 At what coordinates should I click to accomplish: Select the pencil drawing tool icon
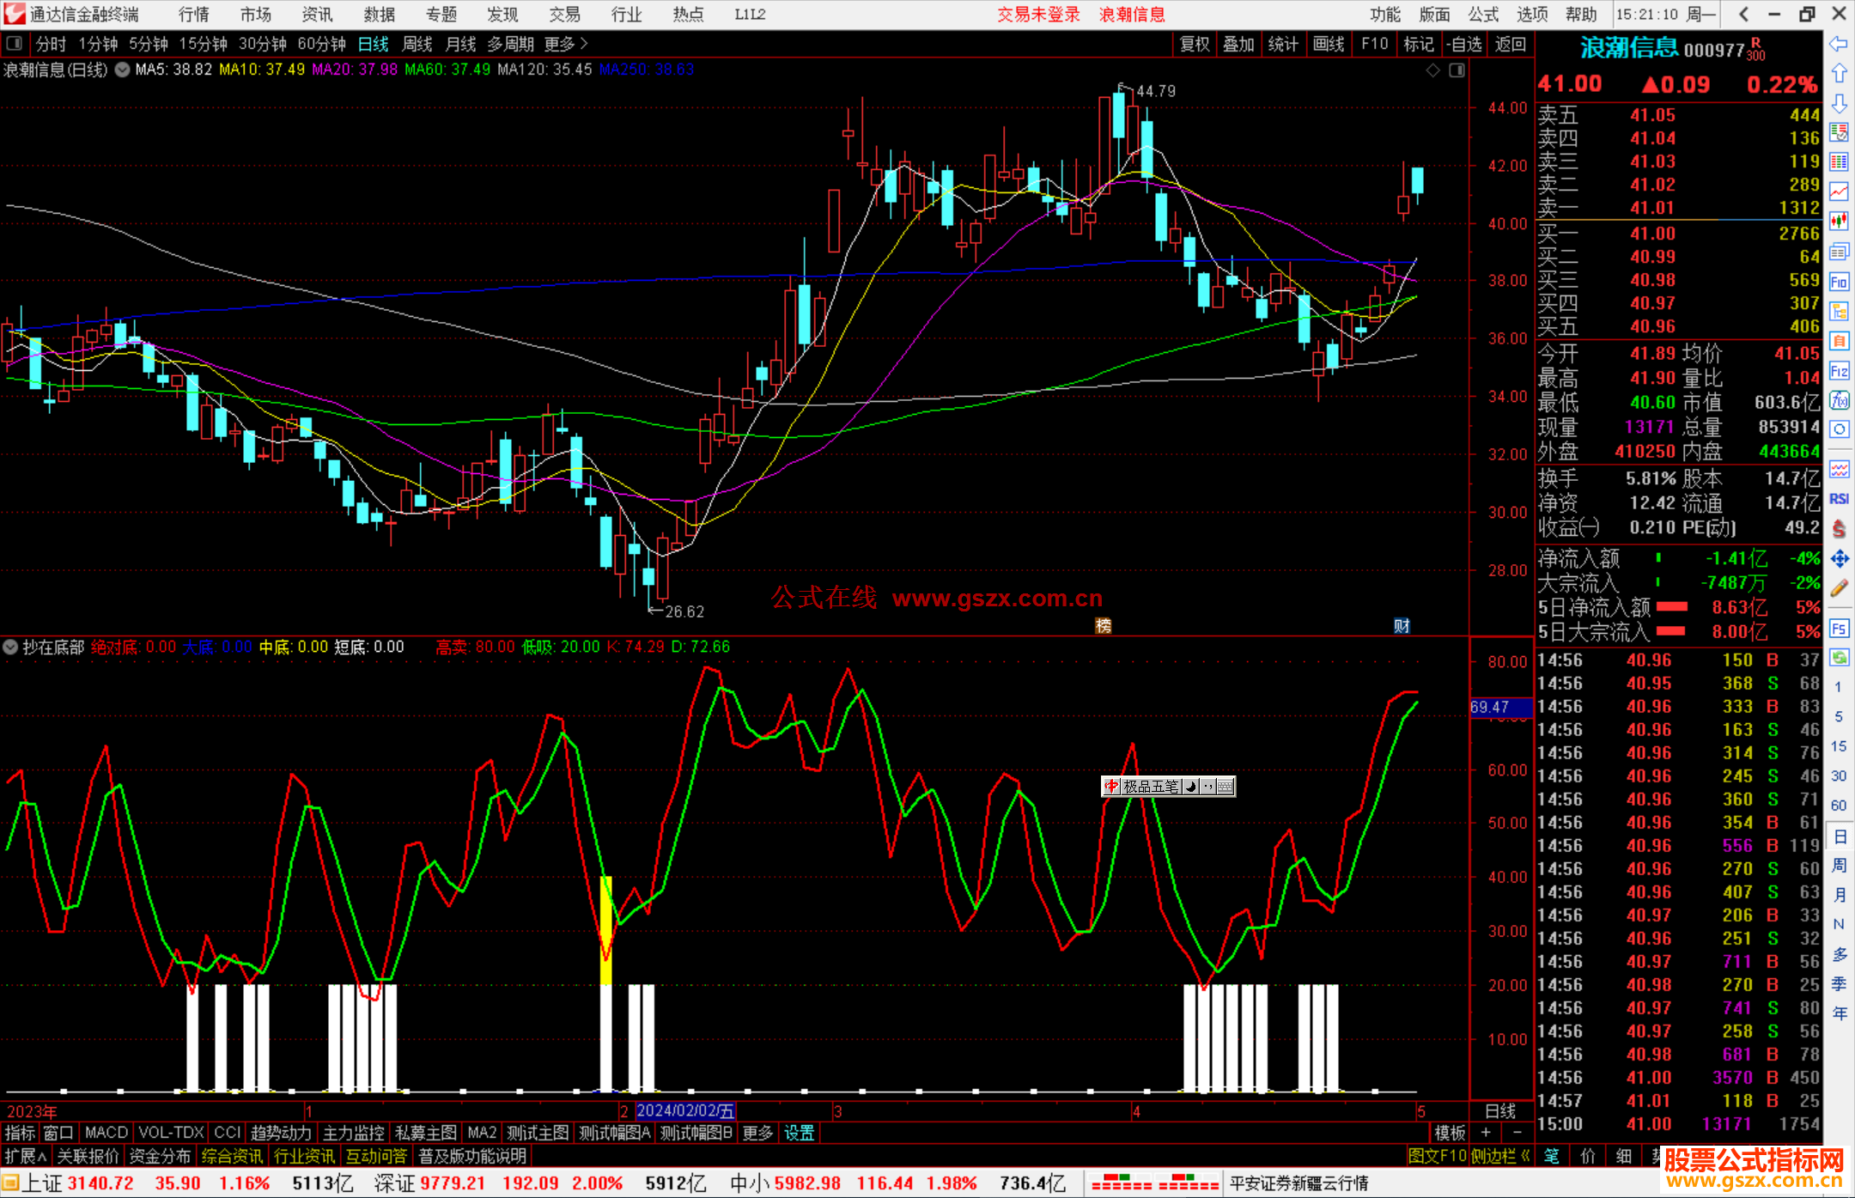click(x=1839, y=588)
